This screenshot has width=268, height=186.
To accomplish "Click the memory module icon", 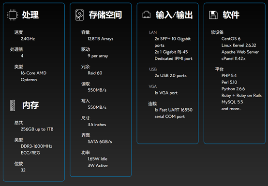I will tap(13, 105).
